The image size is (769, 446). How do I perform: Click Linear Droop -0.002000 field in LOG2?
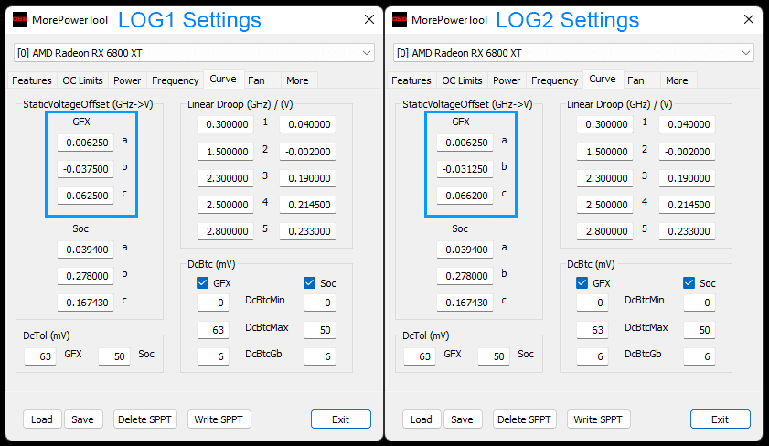[688, 152]
